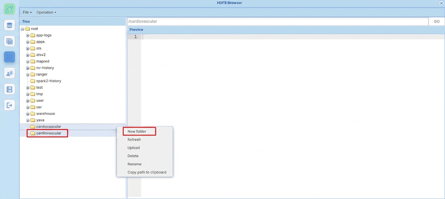Click the spark2-history folder icon

[33, 81]
